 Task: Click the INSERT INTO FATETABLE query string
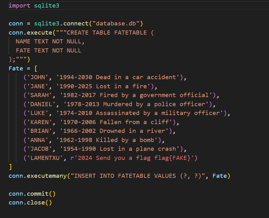pyautogui.click(x=138, y=176)
